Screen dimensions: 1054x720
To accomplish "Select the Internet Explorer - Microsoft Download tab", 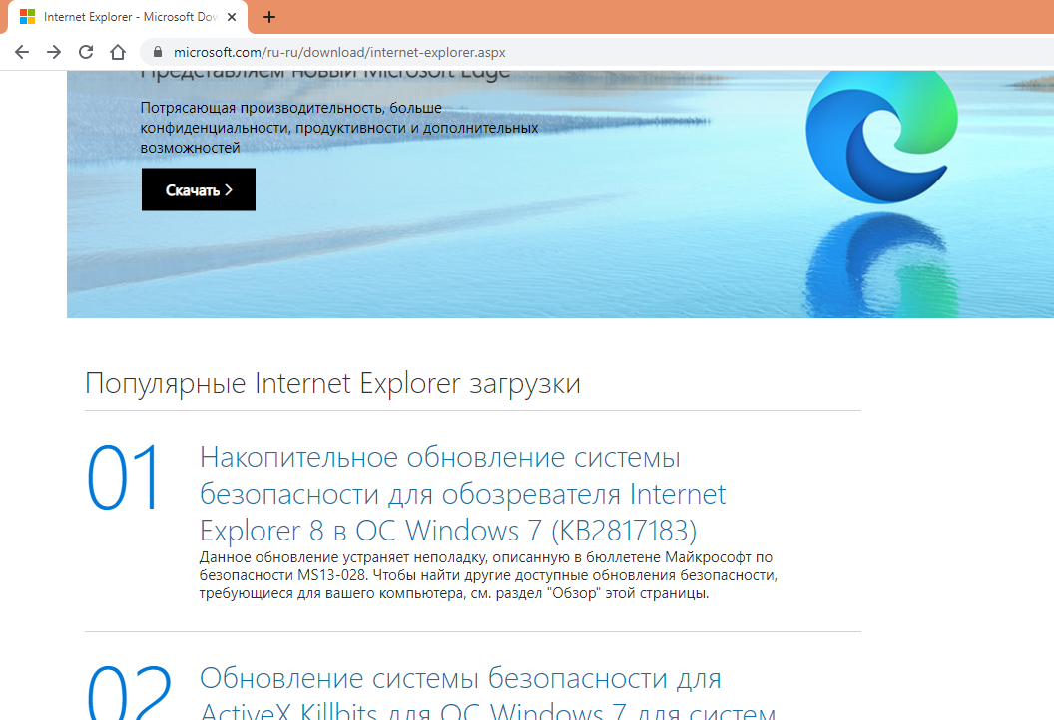I will click(128, 17).
